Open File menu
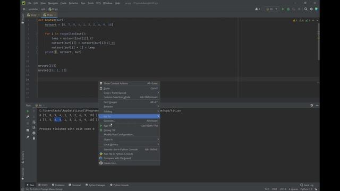This screenshot has width=340, height=191. [x=29, y=3]
